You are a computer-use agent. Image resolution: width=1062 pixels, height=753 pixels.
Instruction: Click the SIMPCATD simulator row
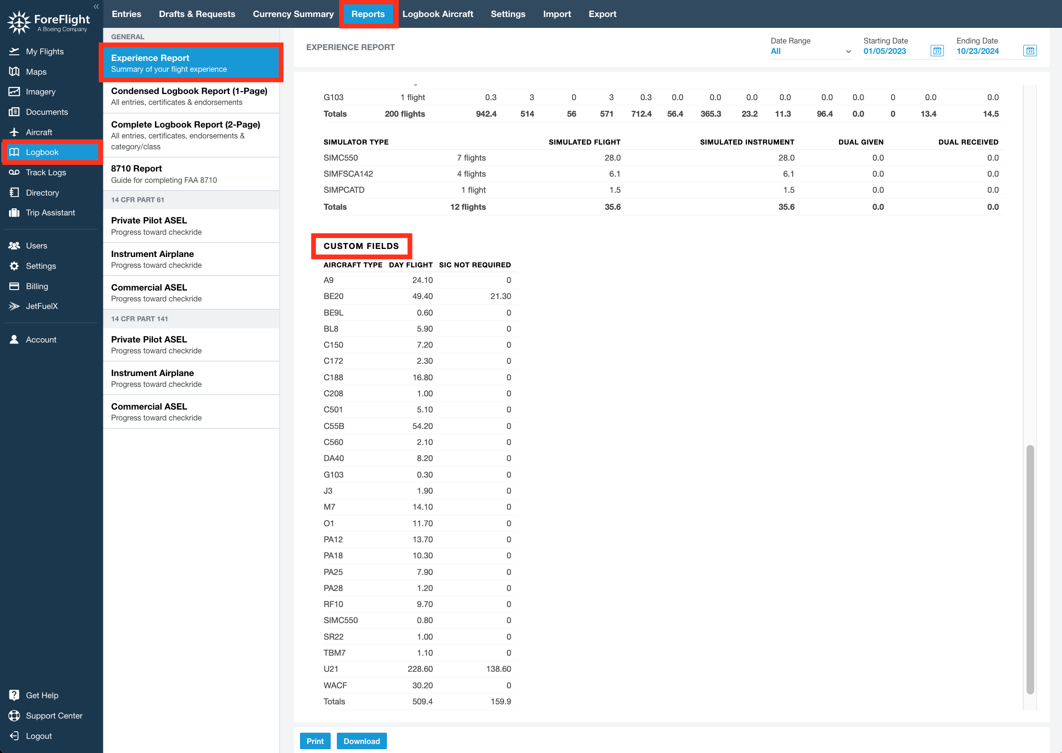pyautogui.click(x=664, y=190)
